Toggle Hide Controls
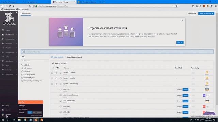The width and height of the screenshot is (218, 122). (x=58, y=57)
